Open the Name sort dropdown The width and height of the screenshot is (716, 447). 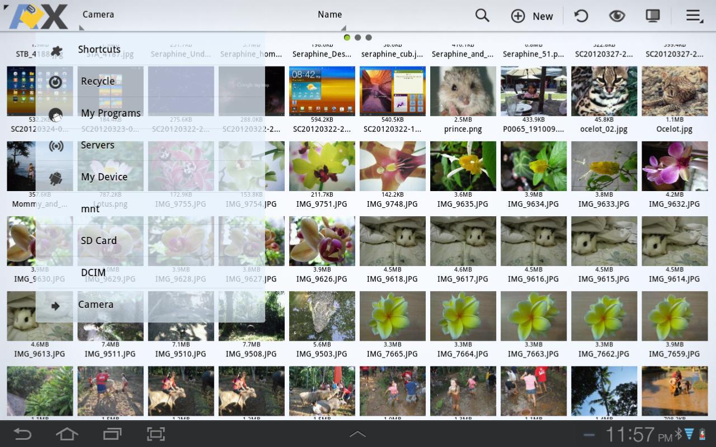(329, 15)
